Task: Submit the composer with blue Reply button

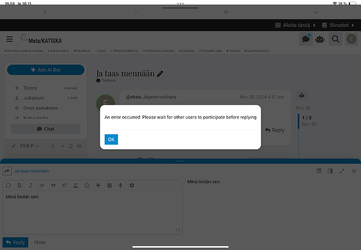Action: pyautogui.click(x=15, y=242)
